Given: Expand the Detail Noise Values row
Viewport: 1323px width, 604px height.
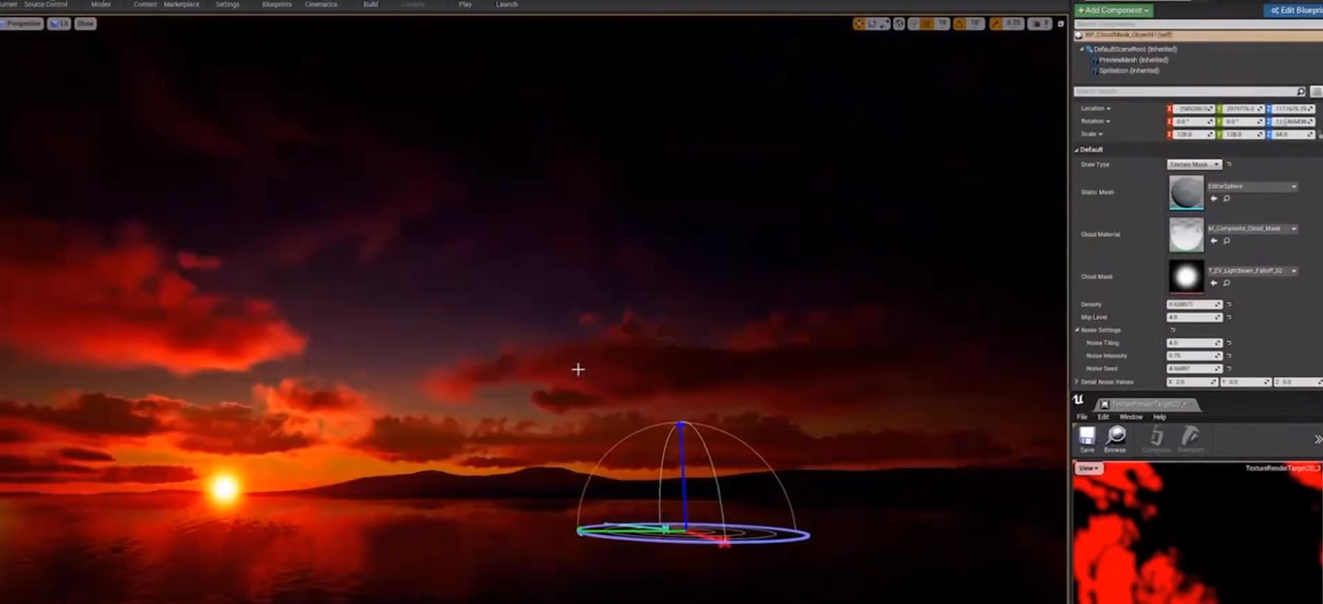Looking at the screenshot, I should click(x=1077, y=382).
